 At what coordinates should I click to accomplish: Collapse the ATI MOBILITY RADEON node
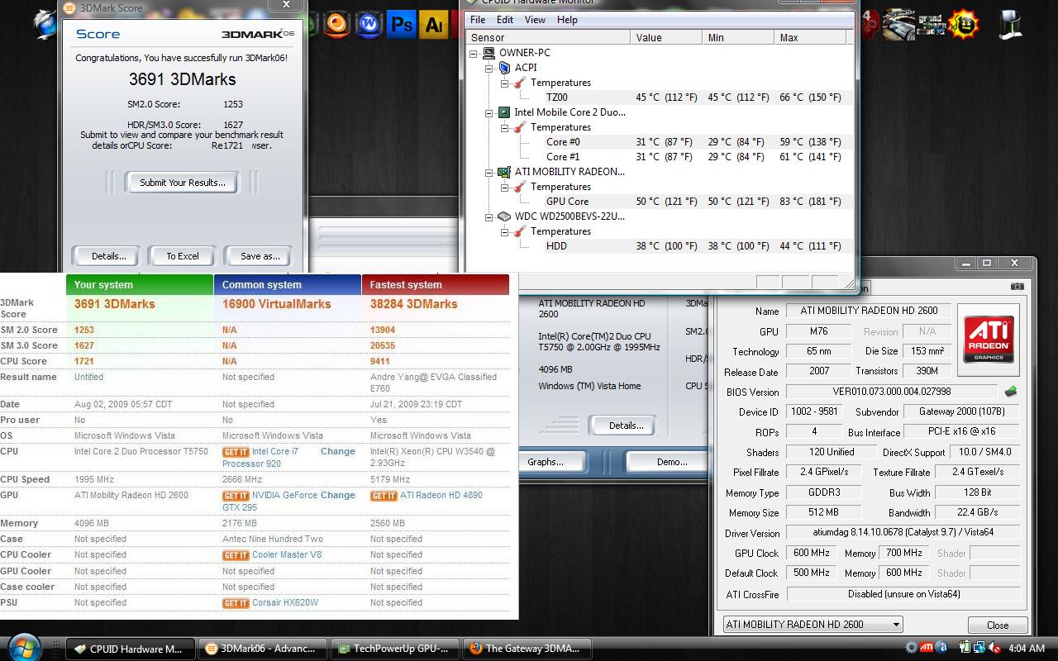click(489, 173)
